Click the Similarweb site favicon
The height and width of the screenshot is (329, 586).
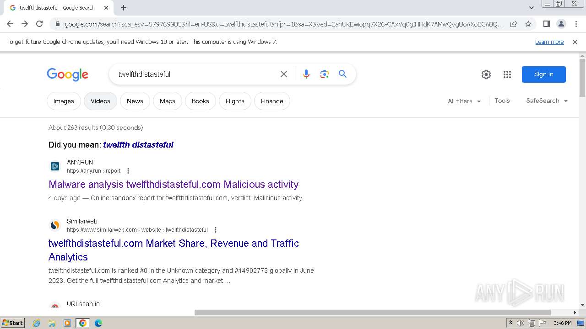[55, 225]
